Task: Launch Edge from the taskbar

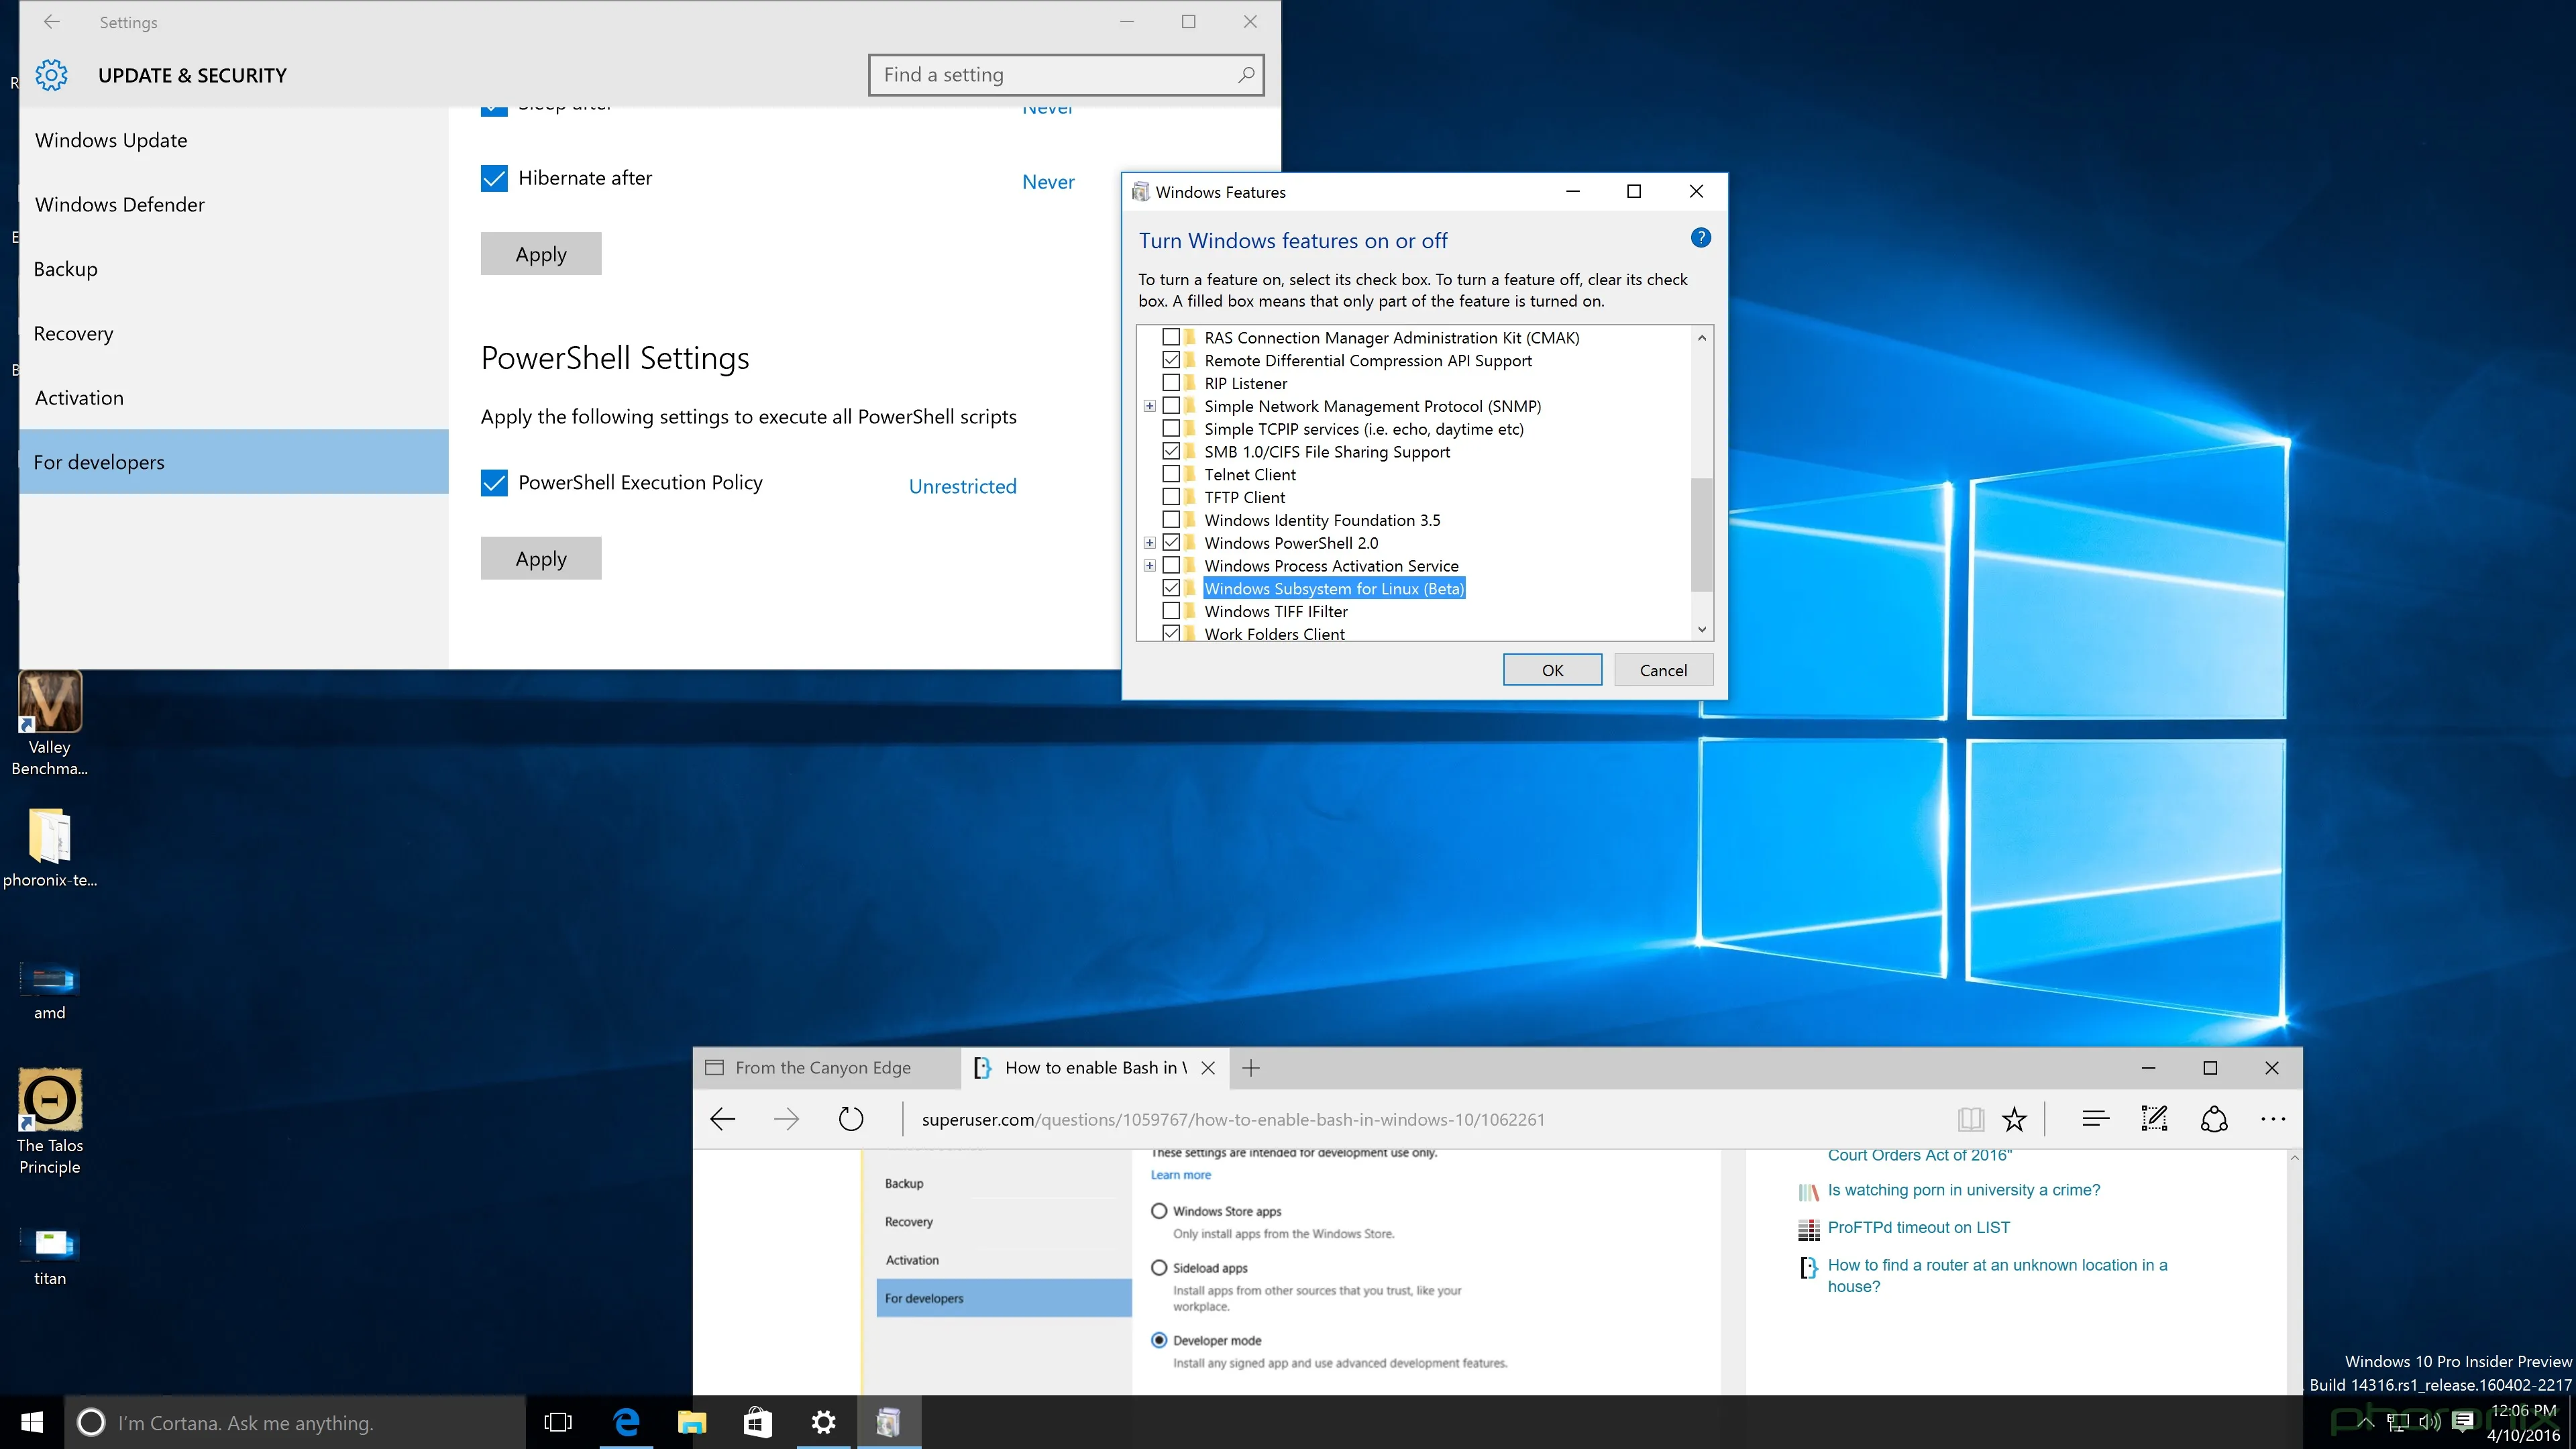Action: coord(626,1422)
